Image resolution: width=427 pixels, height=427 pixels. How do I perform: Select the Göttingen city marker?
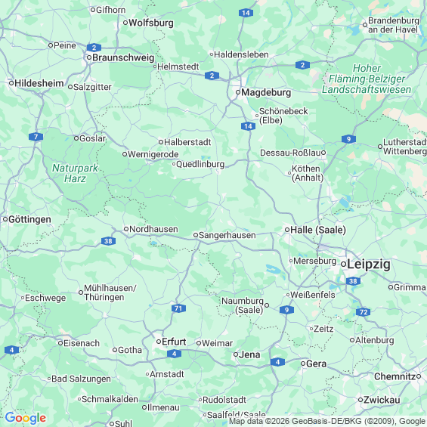coord(5,219)
